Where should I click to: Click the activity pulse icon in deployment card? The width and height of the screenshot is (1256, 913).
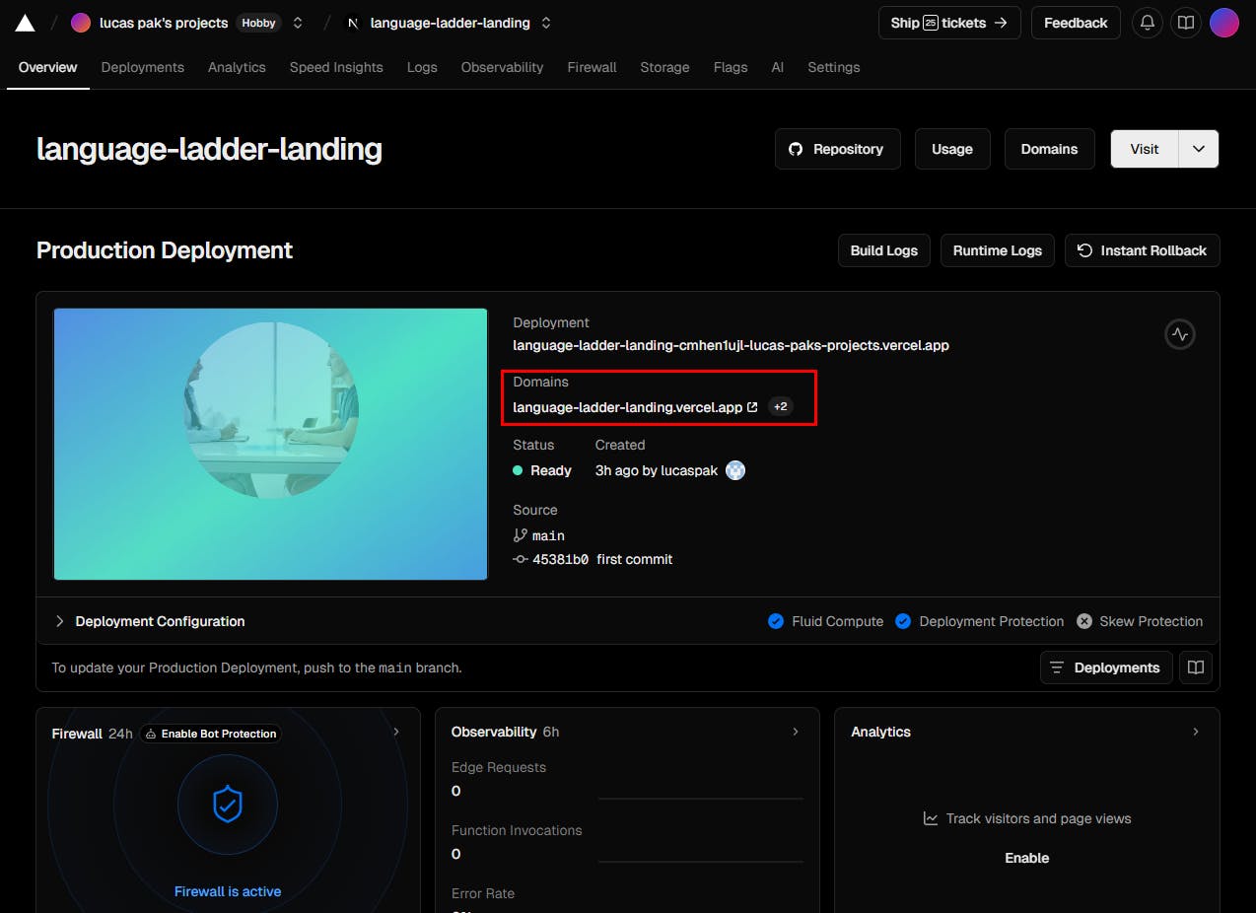click(1180, 334)
